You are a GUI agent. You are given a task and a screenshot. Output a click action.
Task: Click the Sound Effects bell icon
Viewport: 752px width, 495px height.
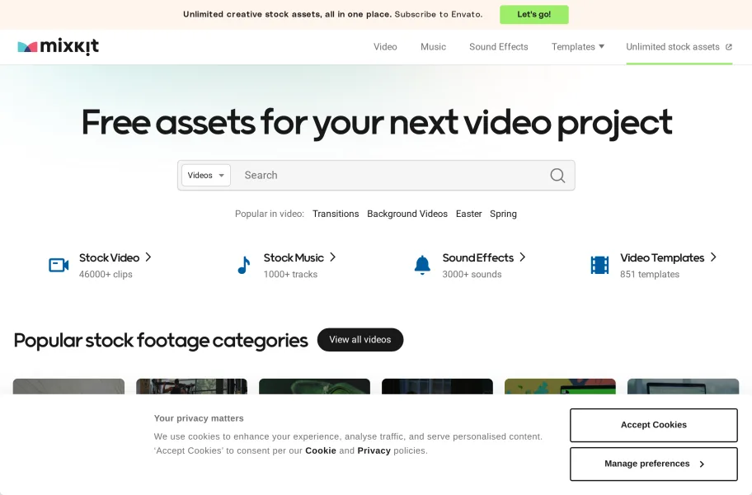click(x=422, y=265)
